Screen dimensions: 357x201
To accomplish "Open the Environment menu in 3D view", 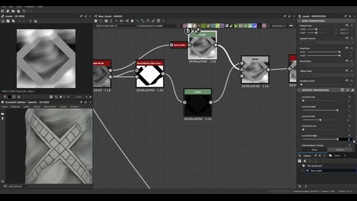I will 50,107.
